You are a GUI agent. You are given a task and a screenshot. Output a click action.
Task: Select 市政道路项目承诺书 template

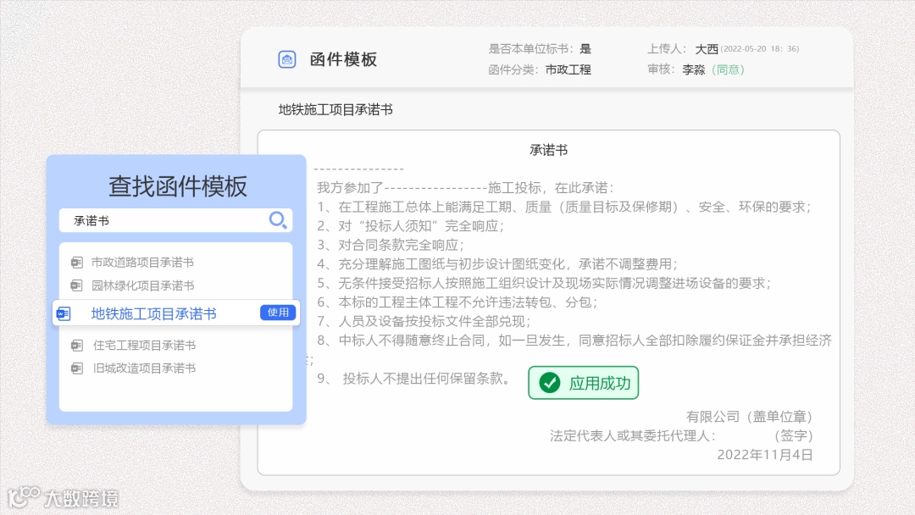click(x=142, y=263)
